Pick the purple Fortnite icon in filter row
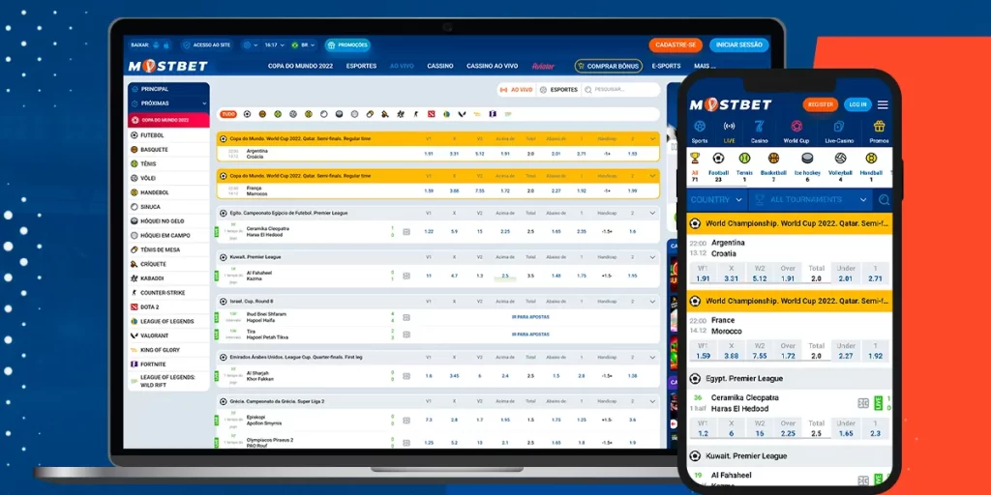The height and width of the screenshot is (495, 991). pos(493,114)
